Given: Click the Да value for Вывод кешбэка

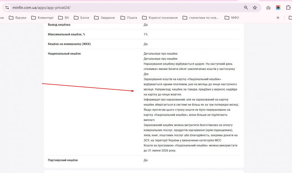Looking at the screenshot, I should (146, 25).
